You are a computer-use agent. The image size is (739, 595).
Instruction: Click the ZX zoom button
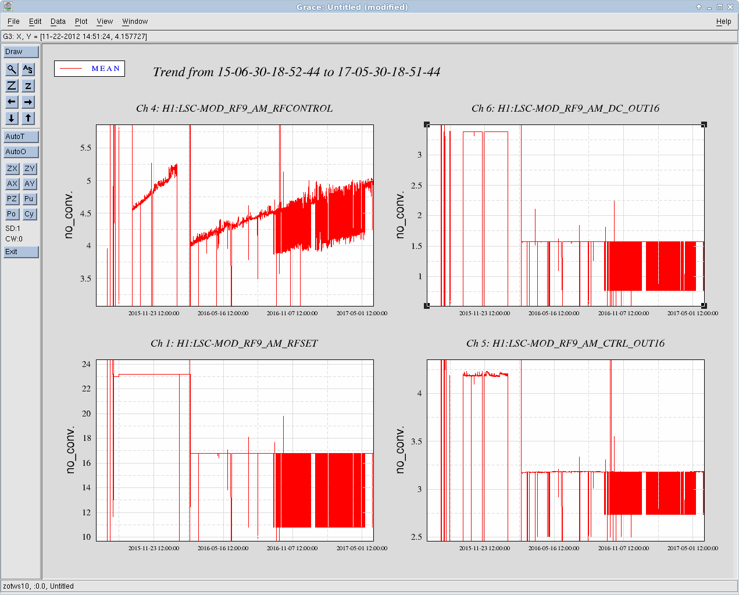(x=12, y=169)
